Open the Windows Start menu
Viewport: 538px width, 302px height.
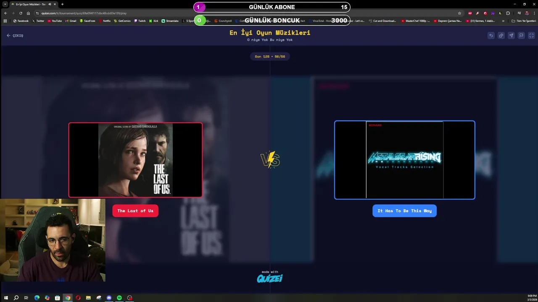(6, 298)
